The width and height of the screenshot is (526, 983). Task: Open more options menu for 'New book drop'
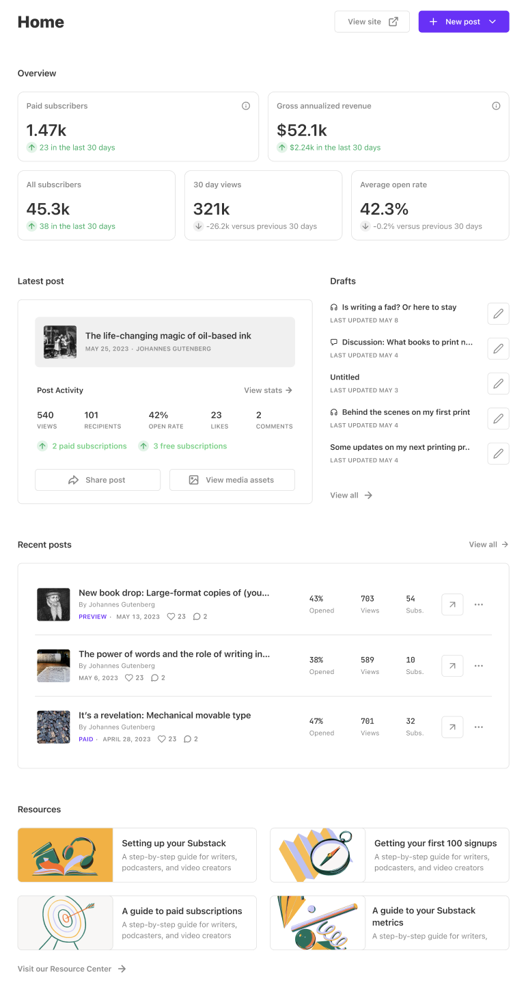478,604
